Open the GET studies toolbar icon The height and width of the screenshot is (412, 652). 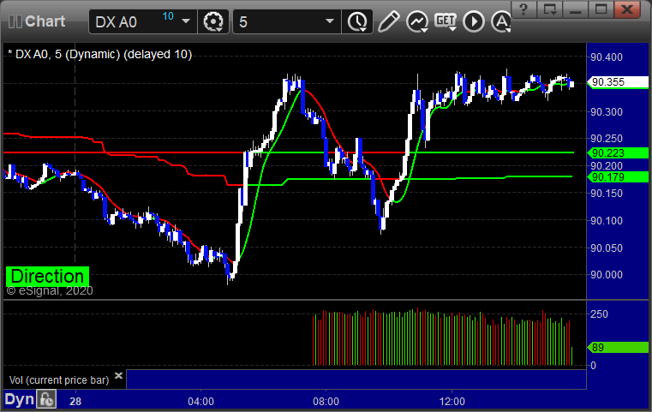(x=446, y=21)
